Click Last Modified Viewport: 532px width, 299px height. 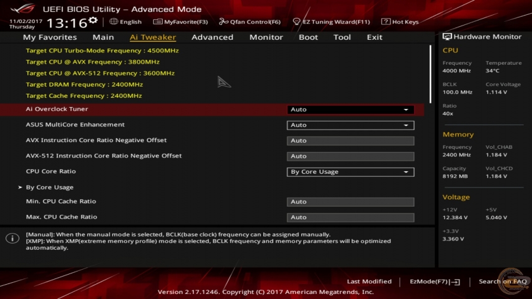pos(369,282)
